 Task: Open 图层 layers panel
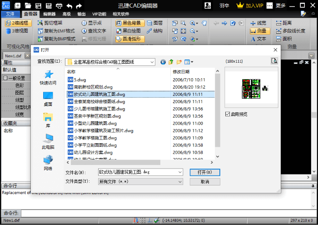coord(155,23)
